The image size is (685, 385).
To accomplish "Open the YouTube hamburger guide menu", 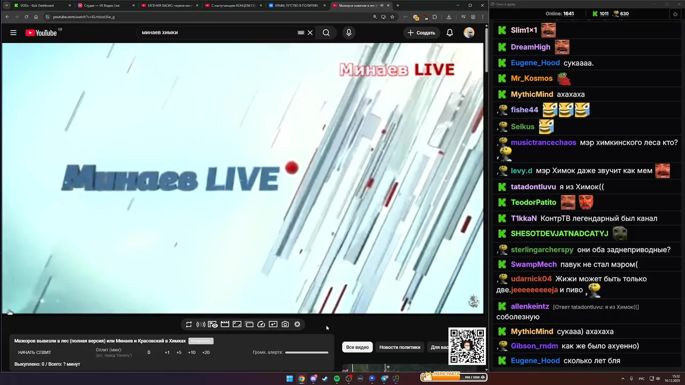I will pos(13,33).
